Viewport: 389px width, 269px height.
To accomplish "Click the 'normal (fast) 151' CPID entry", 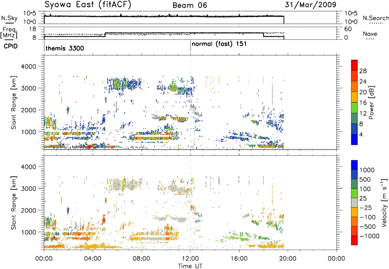I will pos(219,44).
